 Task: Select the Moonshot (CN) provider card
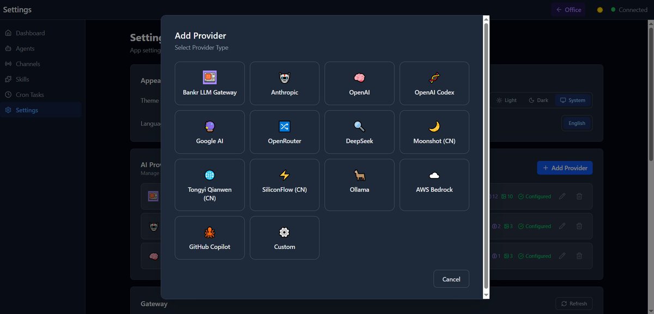(x=434, y=132)
